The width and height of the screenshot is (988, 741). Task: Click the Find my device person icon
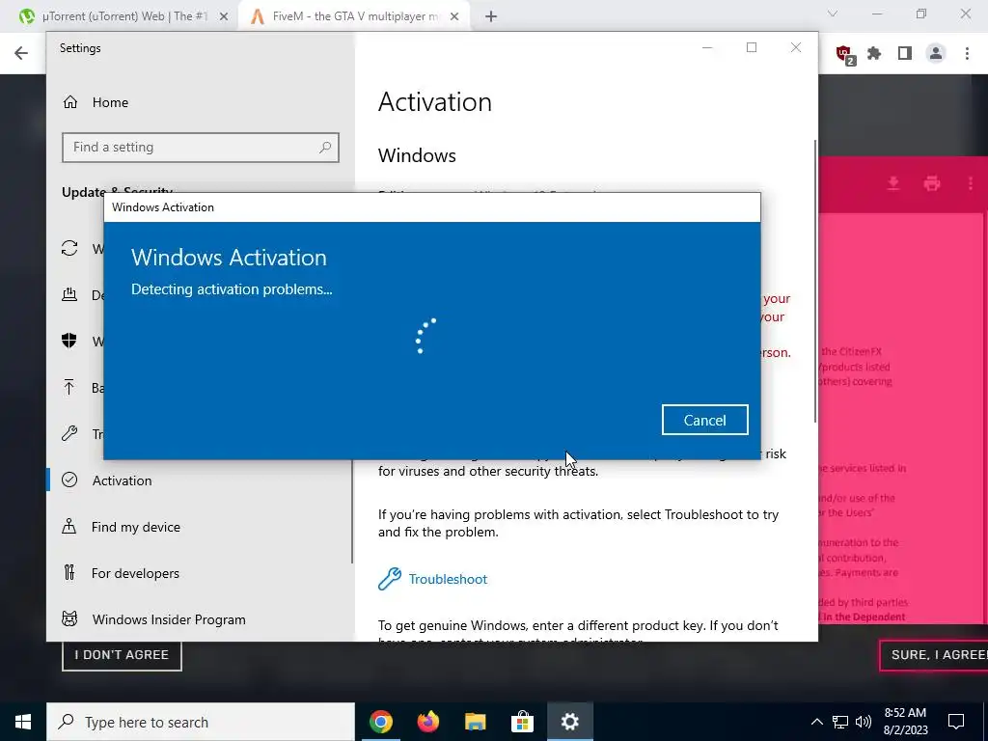tap(69, 527)
